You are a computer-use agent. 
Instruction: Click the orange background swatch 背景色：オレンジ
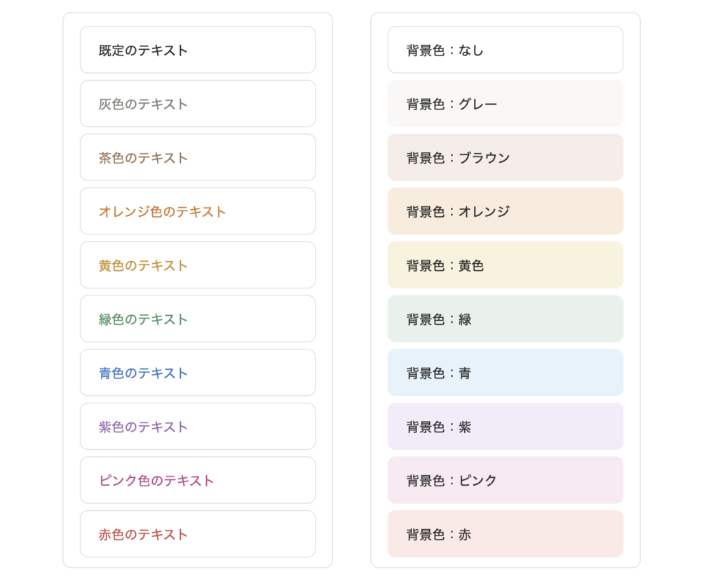click(506, 211)
